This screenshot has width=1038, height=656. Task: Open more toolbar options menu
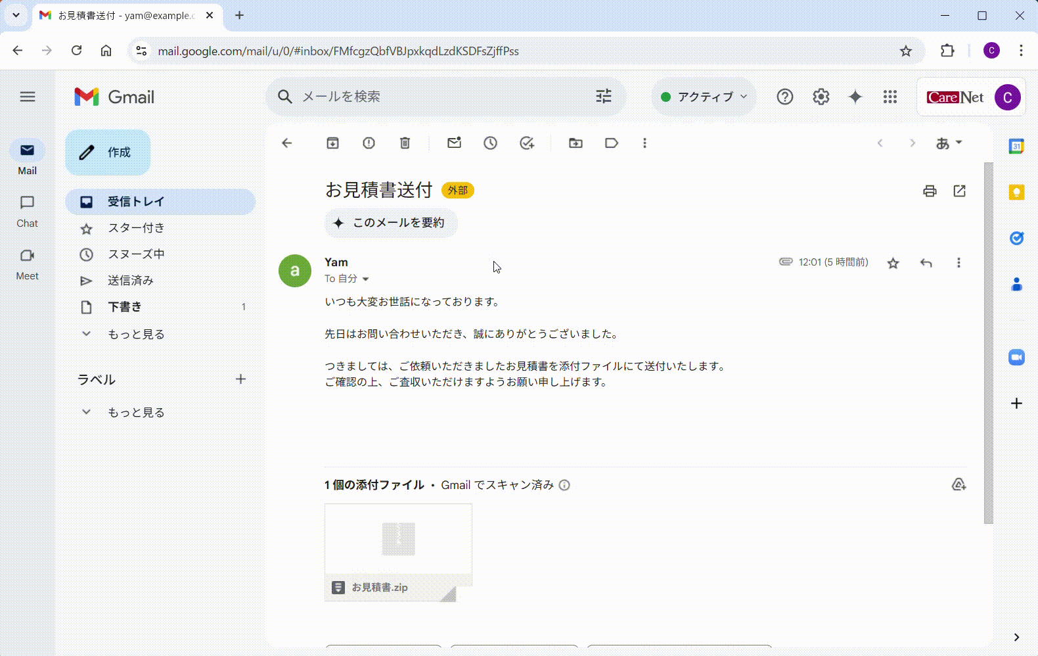[x=644, y=143]
